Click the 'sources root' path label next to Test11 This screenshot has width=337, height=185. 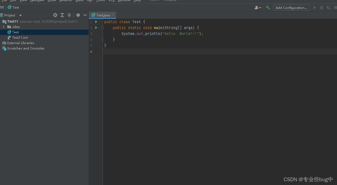(x=30, y=22)
